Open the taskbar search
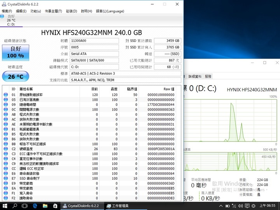280x210 pixels. (x=15, y=206)
